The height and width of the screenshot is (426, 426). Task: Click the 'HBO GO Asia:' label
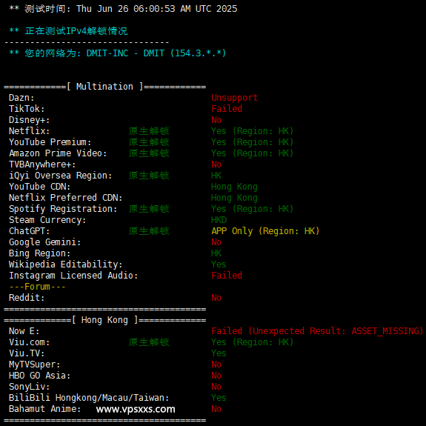[40, 376]
